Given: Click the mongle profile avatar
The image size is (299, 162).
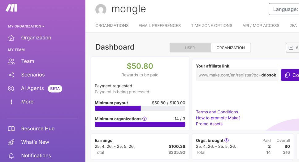Looking at the screenshot, I should point(101,9).
